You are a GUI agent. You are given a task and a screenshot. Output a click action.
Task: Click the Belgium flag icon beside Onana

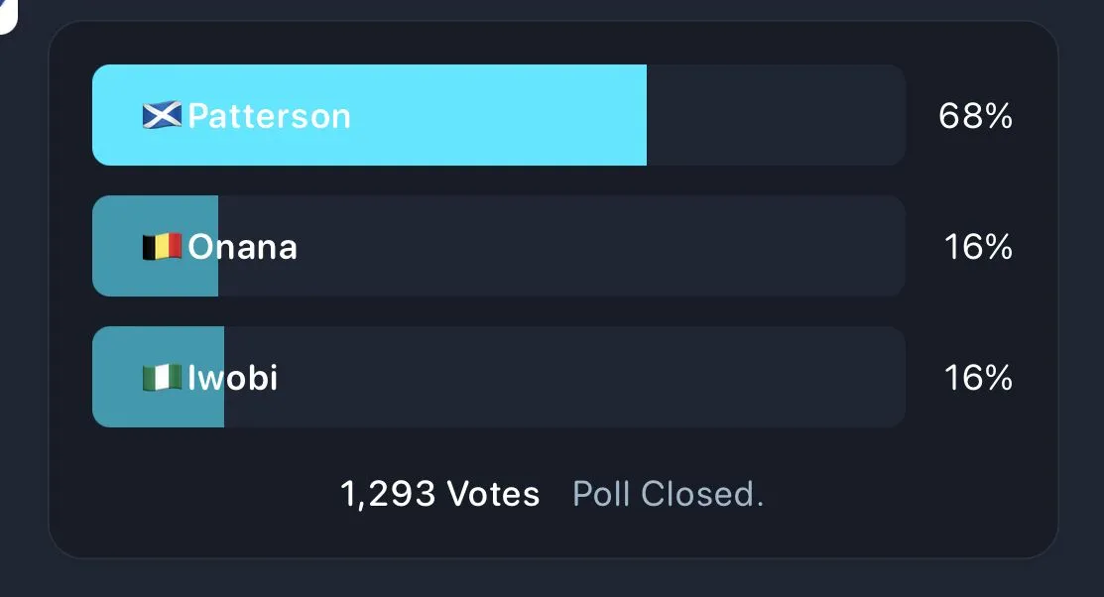tap(162, 247)
